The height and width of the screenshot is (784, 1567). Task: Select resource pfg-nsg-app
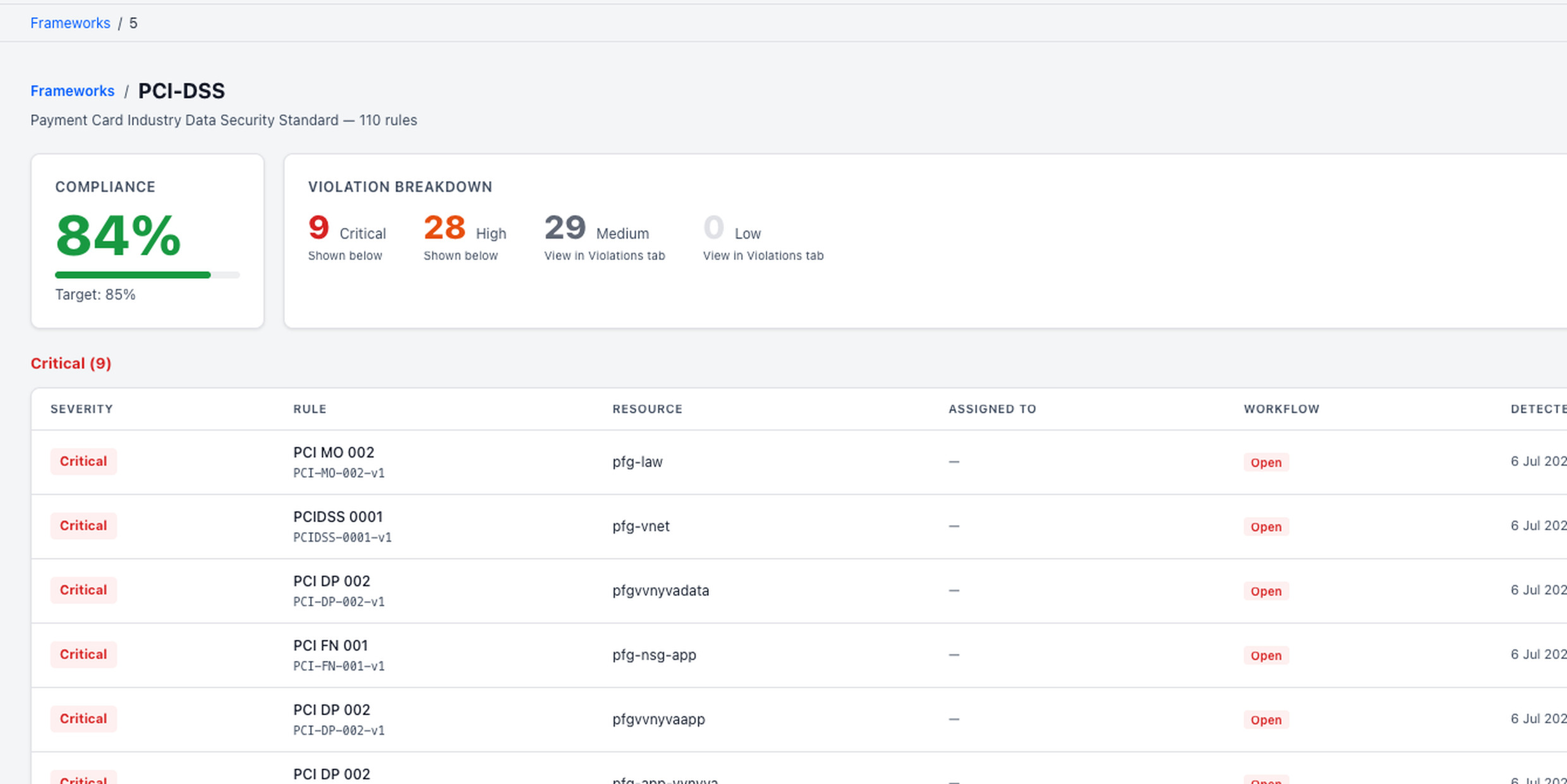(x=654, y=655)
